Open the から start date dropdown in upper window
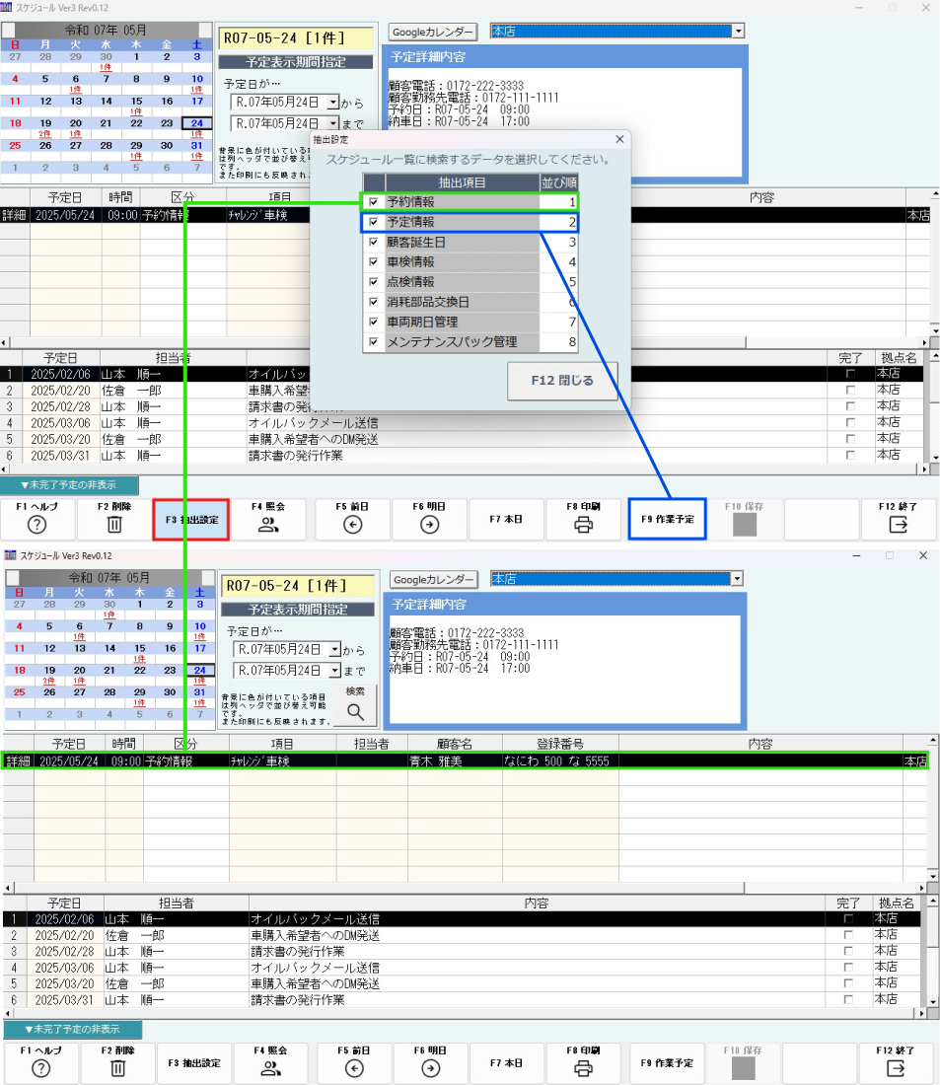This screenshot has height=1085, width=940. pos(333,103)
